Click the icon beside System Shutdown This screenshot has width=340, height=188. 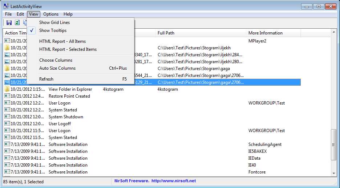tap(7, 117)
